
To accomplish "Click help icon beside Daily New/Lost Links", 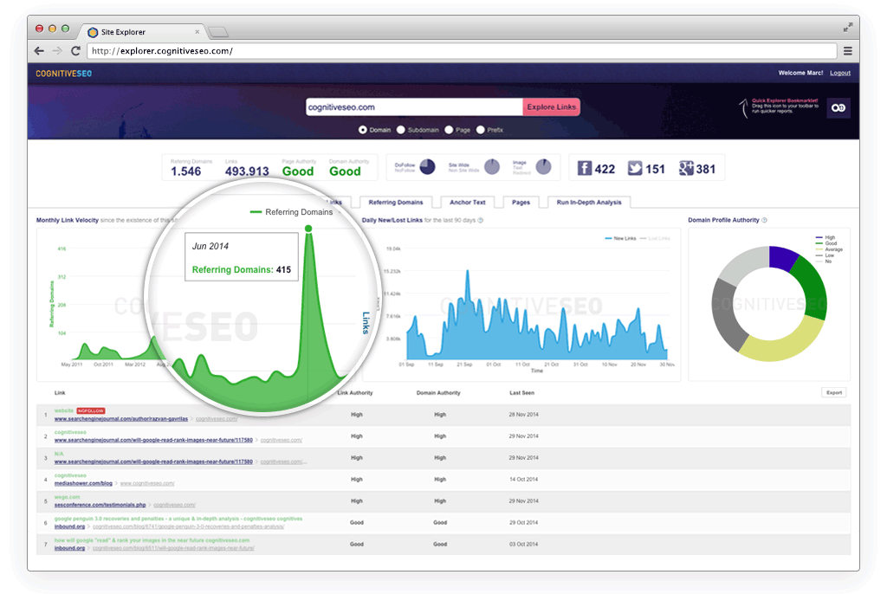I will click(480, 220).
